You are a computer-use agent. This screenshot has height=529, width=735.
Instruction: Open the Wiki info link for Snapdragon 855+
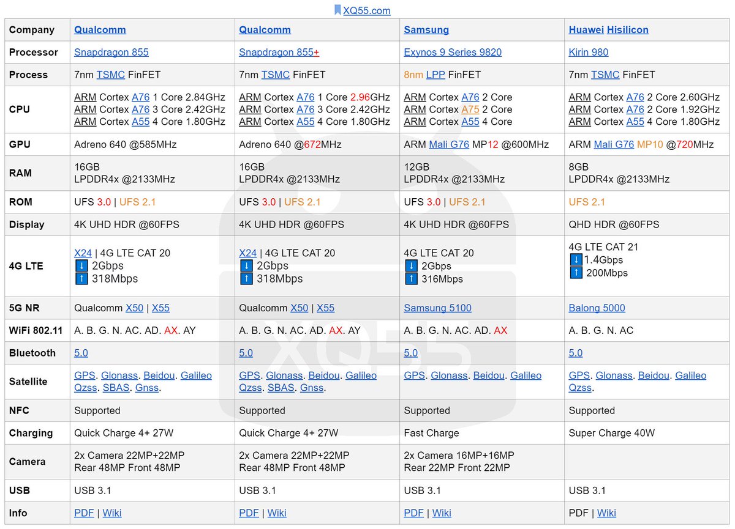tap(277, 513)
